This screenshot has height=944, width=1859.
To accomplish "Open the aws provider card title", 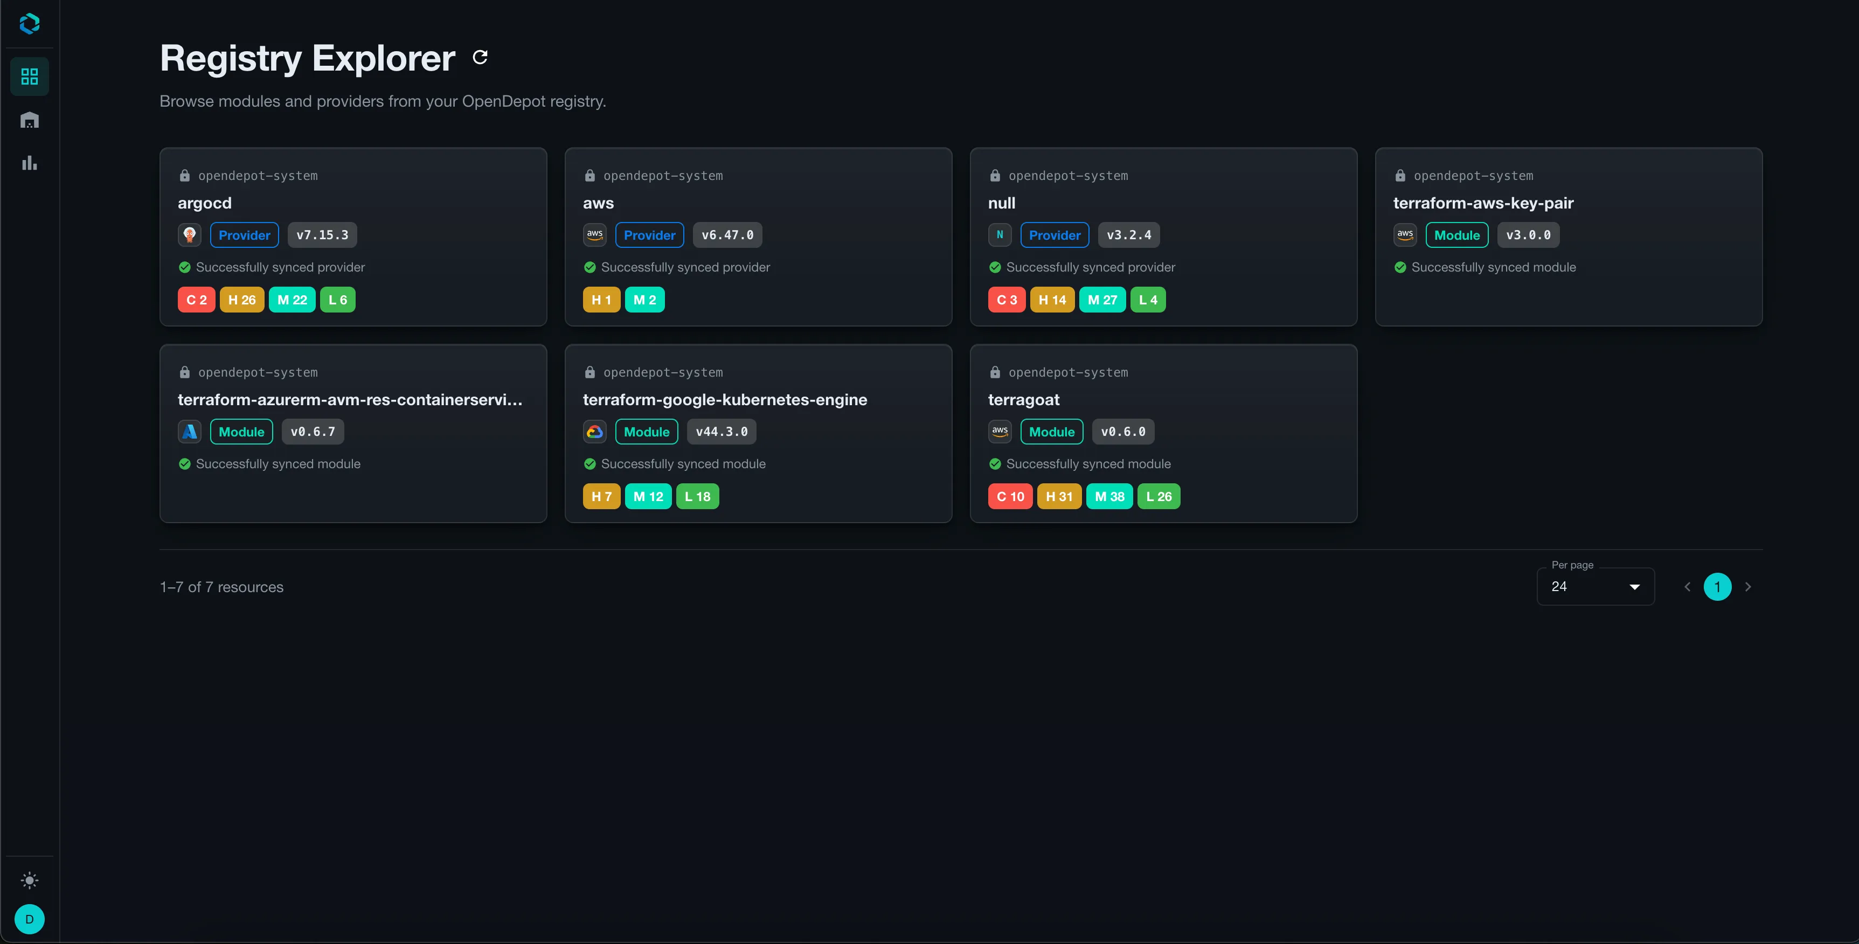I will pyautogui.click(x=598, y=204).
